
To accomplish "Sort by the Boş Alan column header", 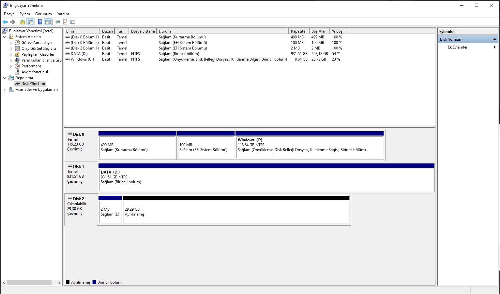I will click(320, 31).
